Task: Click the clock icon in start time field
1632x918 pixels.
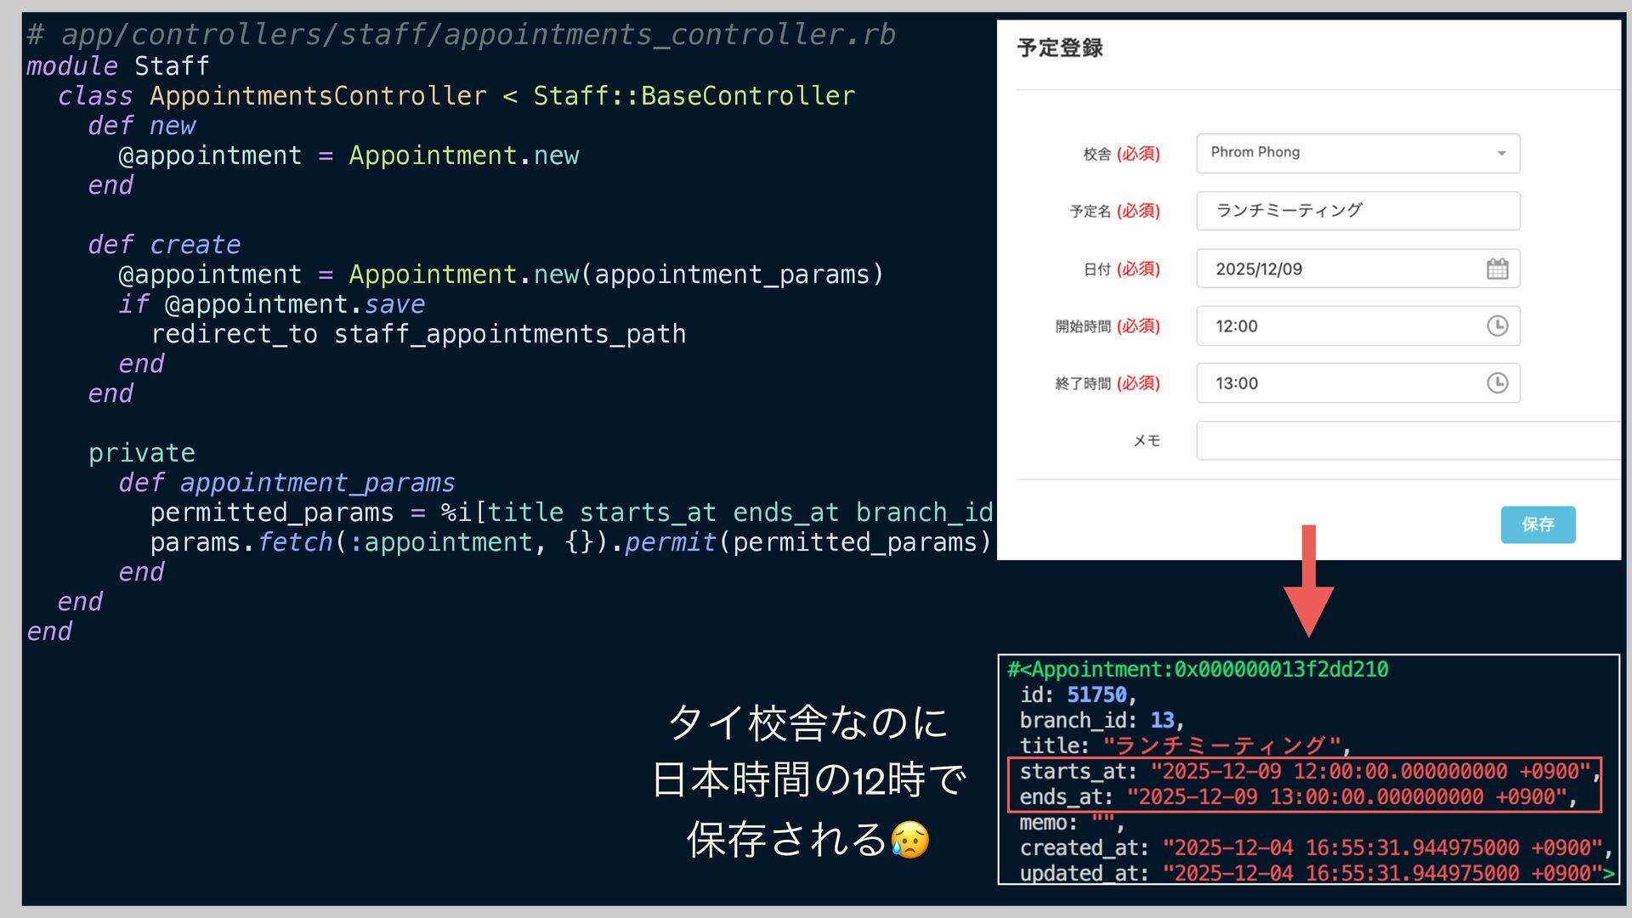Action: tap(1497, 326)
